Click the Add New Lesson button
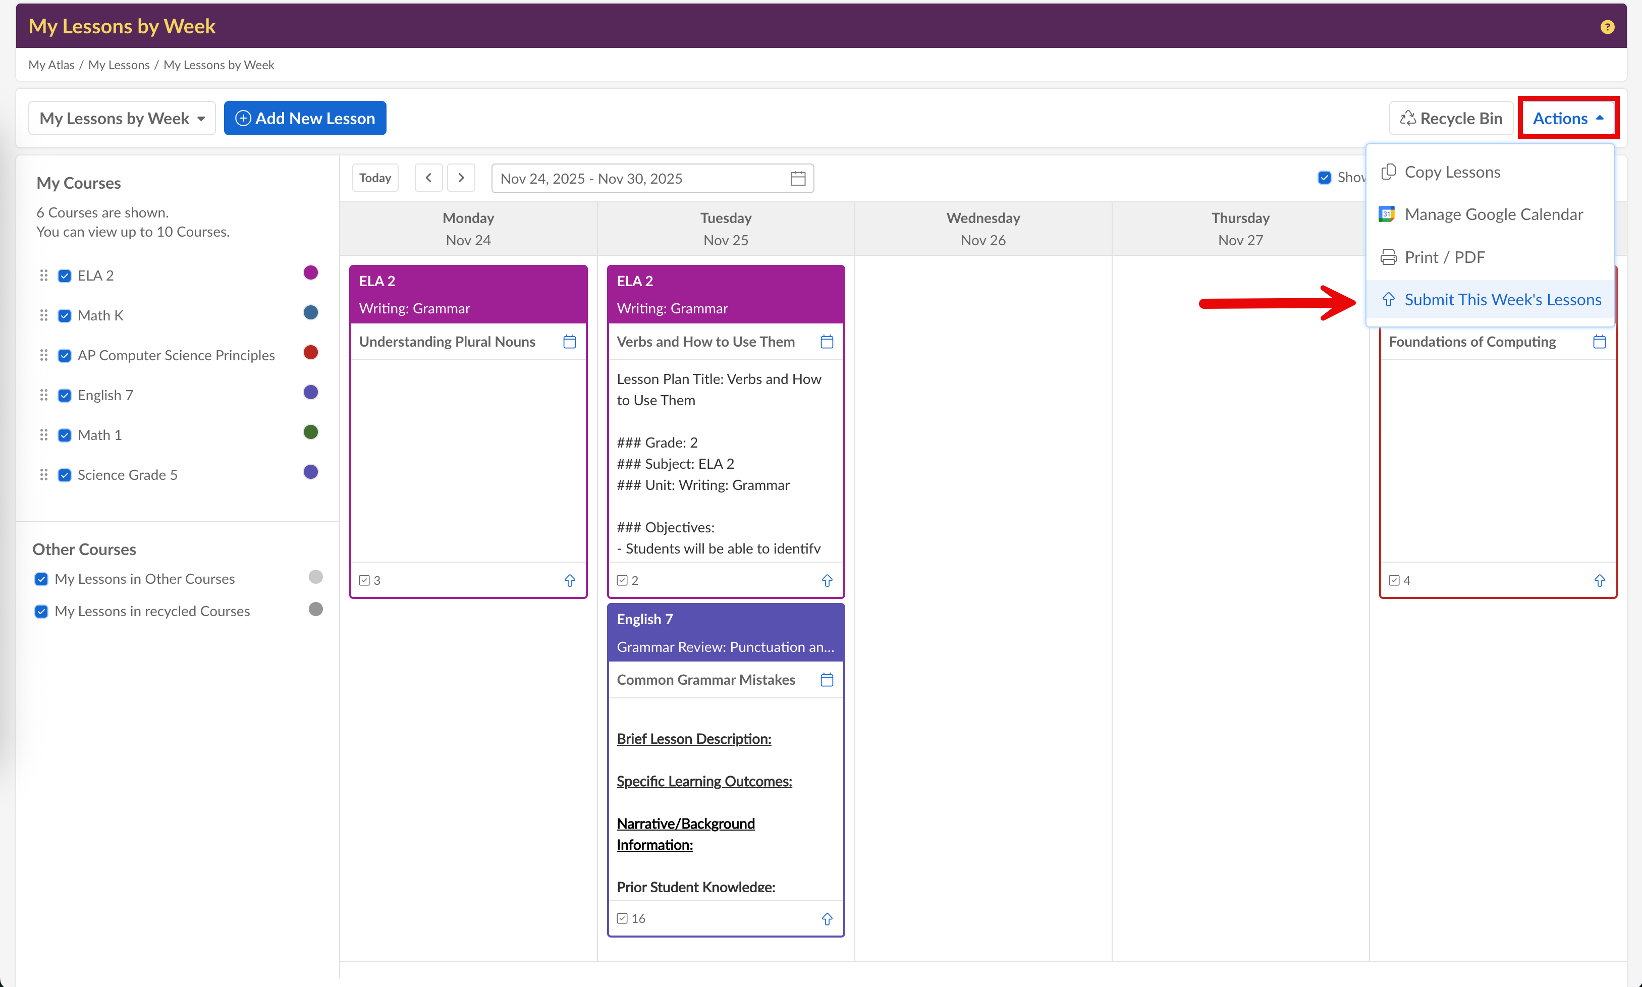The image size is (1642, 987). click(x=305, y=119)
